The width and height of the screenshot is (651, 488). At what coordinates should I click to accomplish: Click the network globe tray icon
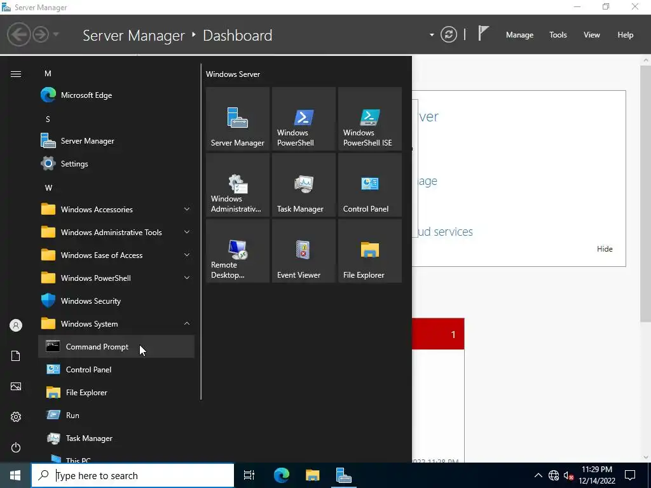(x=554, y=475)
